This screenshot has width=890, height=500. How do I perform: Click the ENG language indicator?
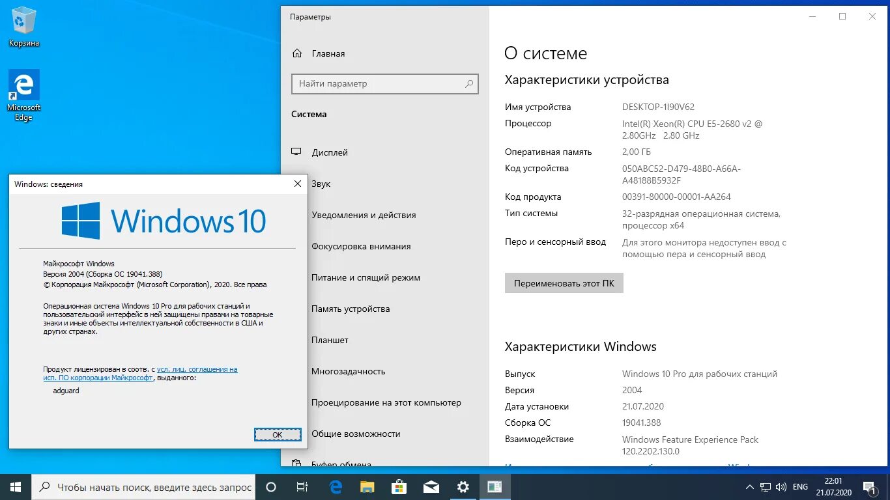click(x=800, y=487)
